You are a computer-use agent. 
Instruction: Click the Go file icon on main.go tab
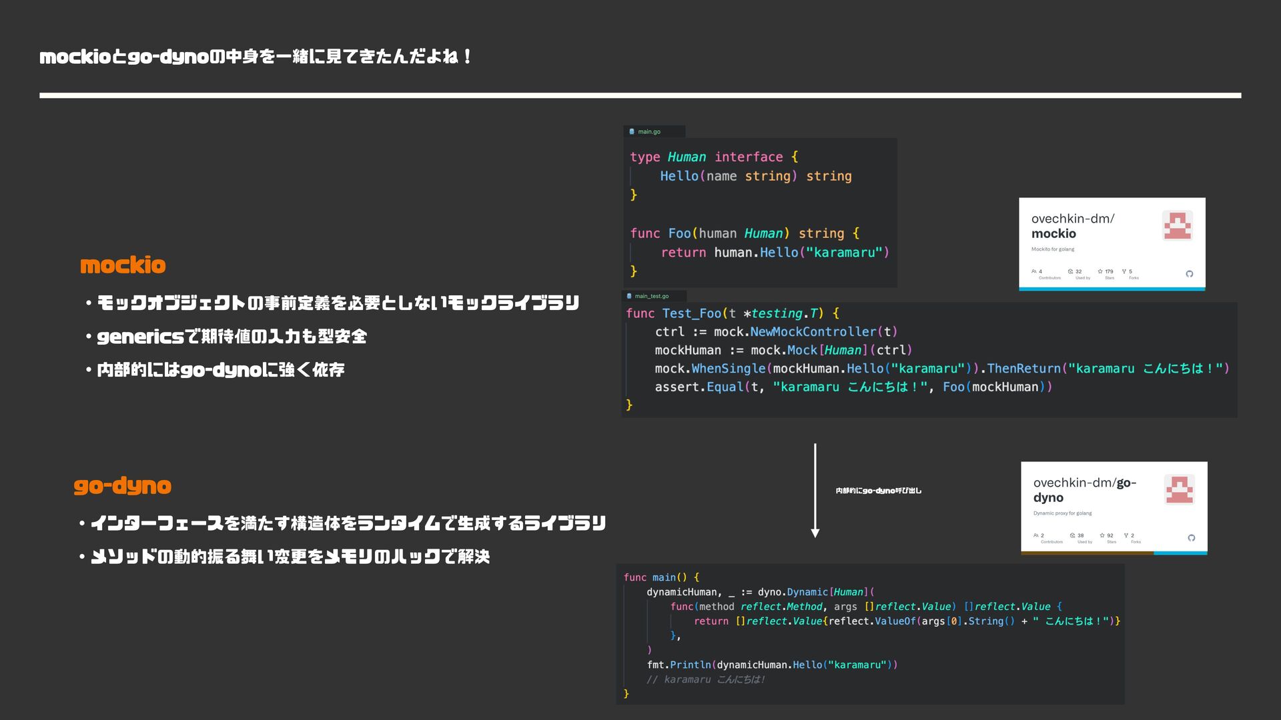[632, 131]
